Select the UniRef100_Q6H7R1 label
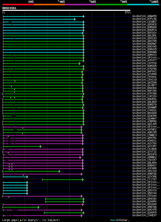The image size is (161, 222). tap(144, 138)
